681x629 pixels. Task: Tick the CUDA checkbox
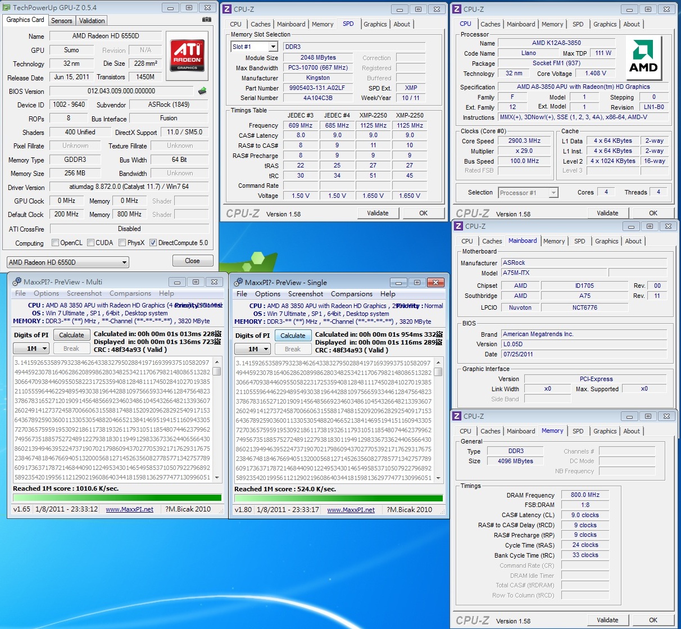91,243
